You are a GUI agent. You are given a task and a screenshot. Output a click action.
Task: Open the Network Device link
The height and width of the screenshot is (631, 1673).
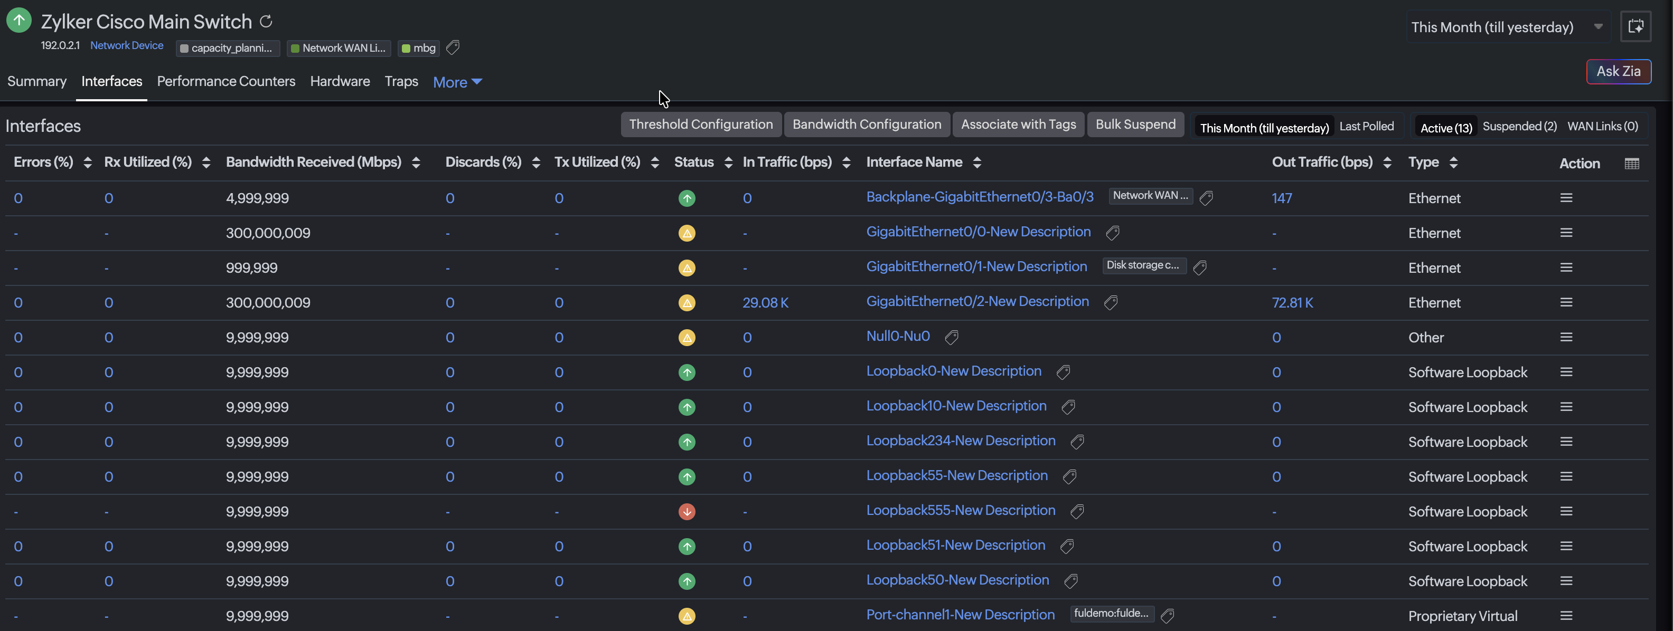(x=127, y=45)
